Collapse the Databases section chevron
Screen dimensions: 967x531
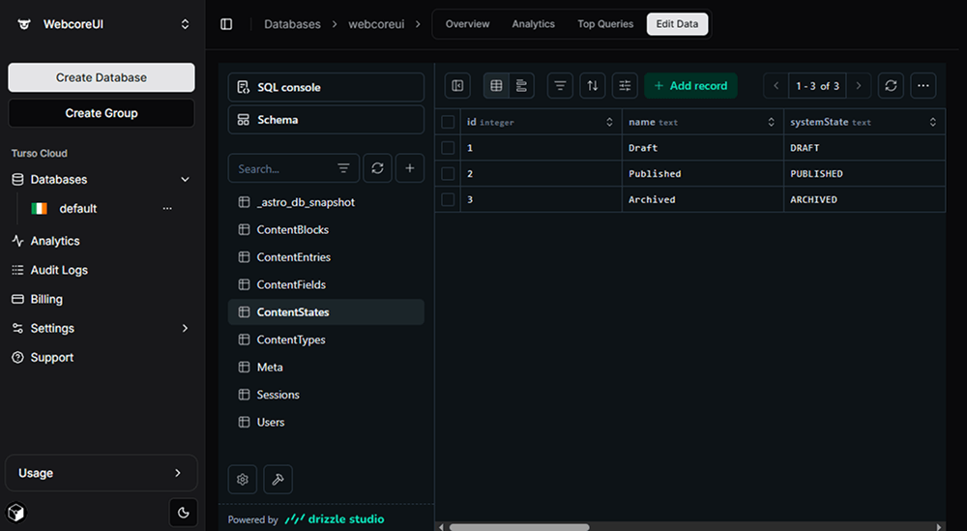click(185, 180)
